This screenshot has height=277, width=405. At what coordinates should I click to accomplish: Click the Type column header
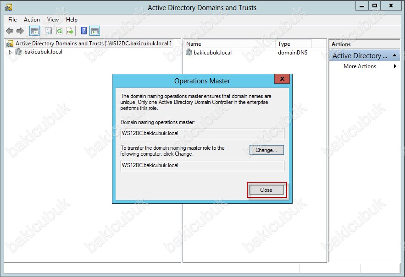tap(294, 44)
